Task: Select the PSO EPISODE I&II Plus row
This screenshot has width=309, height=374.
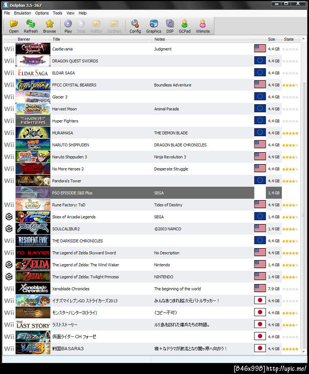Action: pyautogui.click(x=149, y=193)
